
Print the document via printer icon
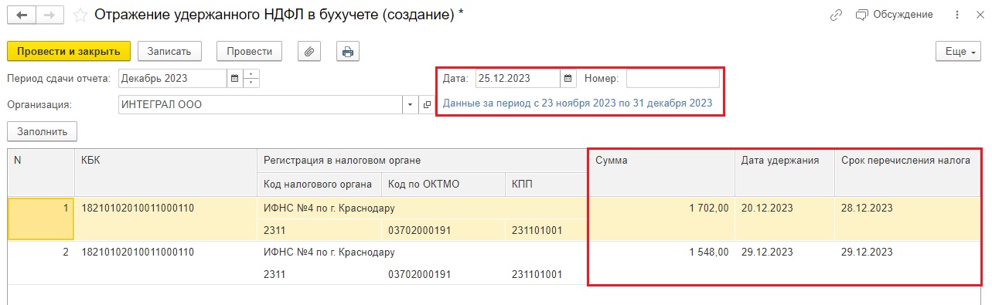(x=348, y=52)
